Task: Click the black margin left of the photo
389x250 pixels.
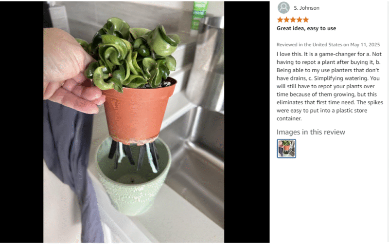Action: tap(21, 122)
